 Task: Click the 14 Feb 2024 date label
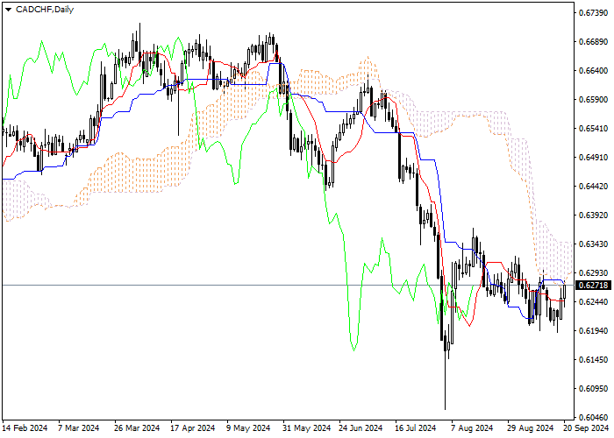(x=25, y=428)
